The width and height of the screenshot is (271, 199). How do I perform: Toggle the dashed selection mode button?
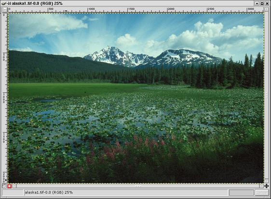point(4,186)
